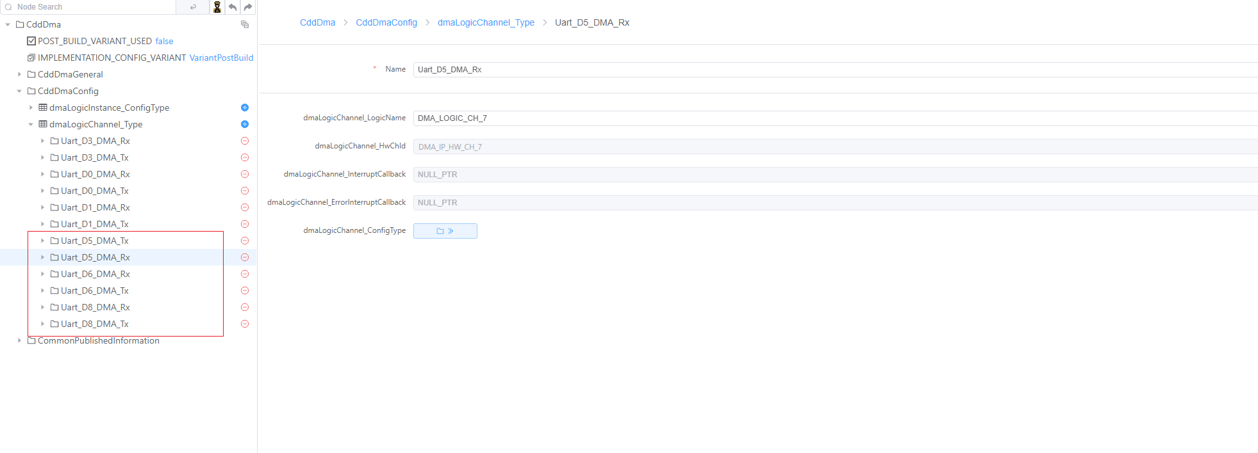This screenshot has height=453, width=1258.
Task: Collapse the dmaLogicChannel_Type node
Action: coord(31,124)
